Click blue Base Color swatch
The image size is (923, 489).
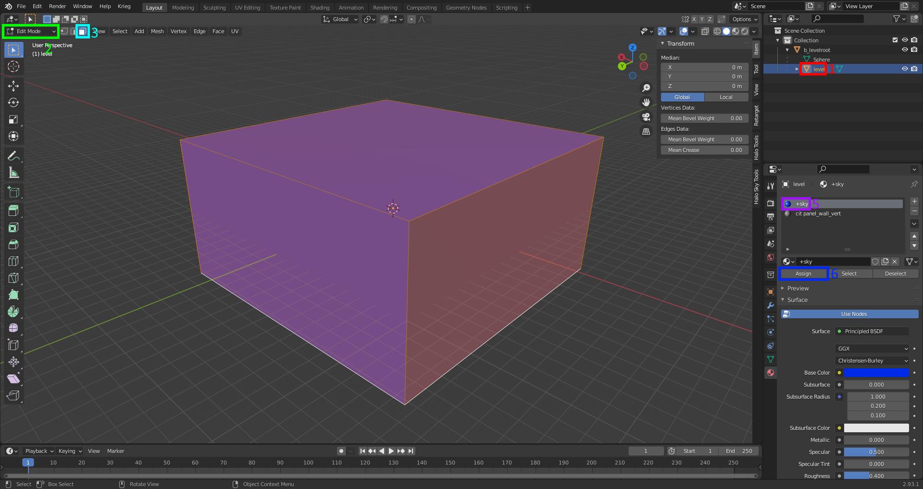click(876, 373)
